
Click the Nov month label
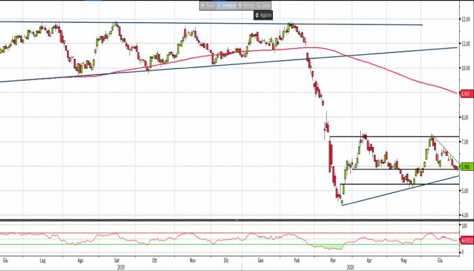pyautogui.click(x=192, y=260)
